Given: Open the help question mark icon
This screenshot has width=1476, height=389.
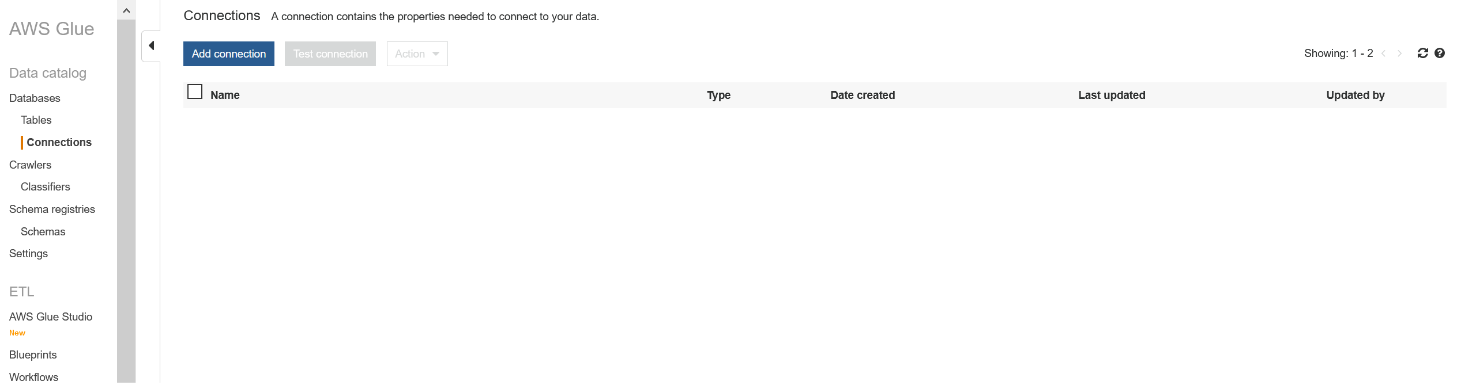Looking at the screenshot, I should pyautogui.click(x=1440, y=54).
